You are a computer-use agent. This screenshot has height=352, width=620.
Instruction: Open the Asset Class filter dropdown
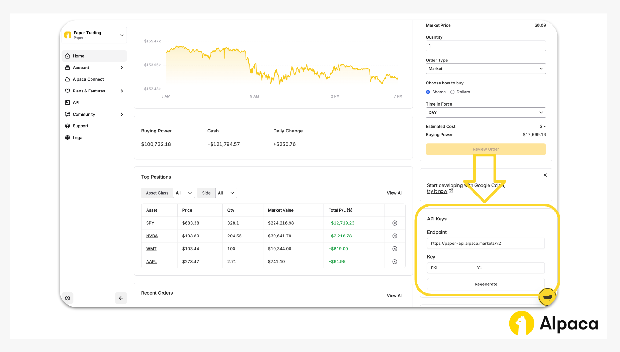point(184,193)
